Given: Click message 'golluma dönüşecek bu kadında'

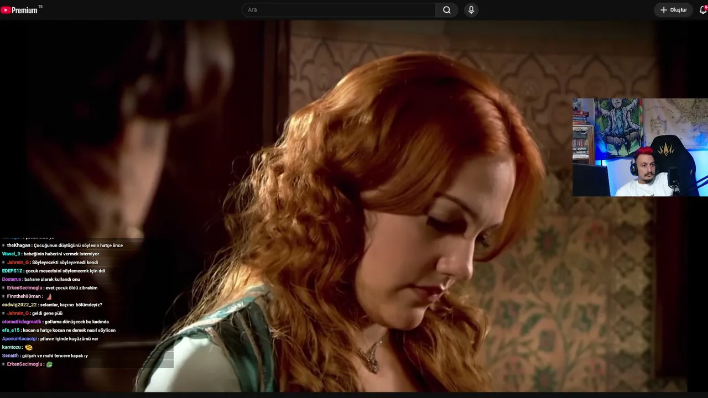Looking at the screenshot, I should point(77,322).
